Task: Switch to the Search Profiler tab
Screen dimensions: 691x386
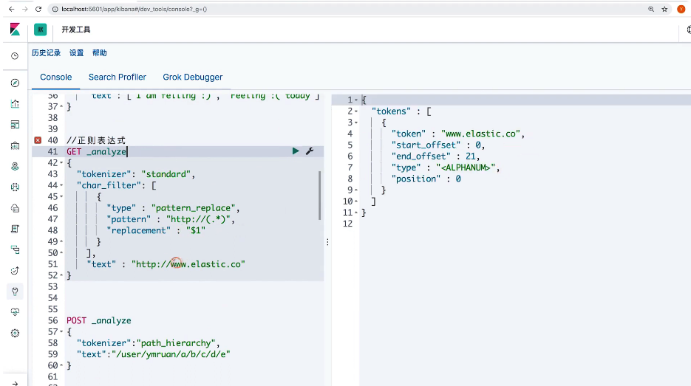Action: pos(118,77)
